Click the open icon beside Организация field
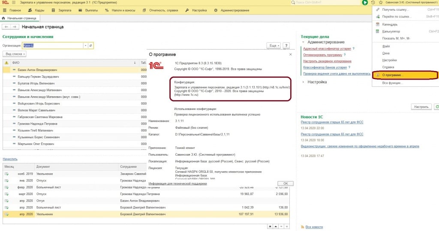This screenshot has width=439, height=231. [x=91, y=45]
